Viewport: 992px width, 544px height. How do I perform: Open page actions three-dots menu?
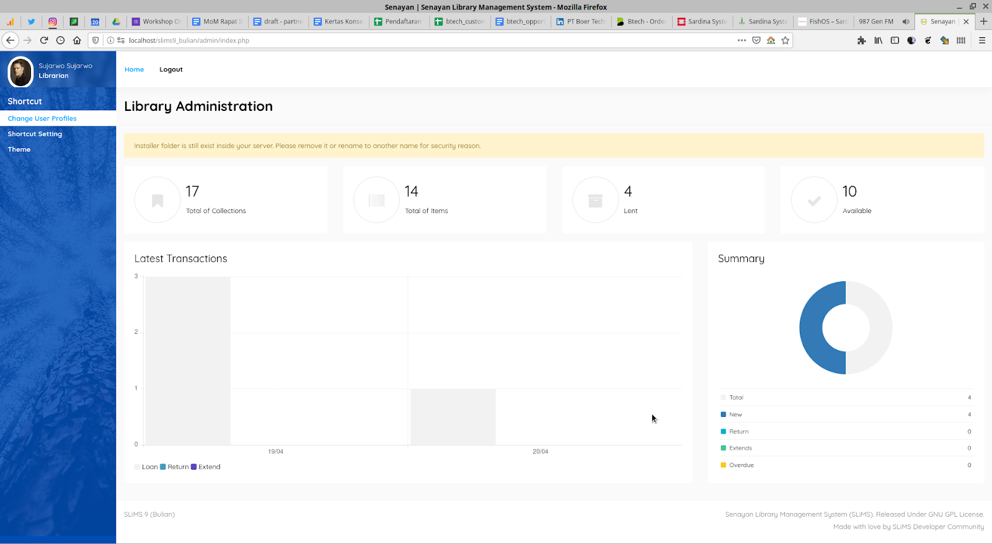point(742,40)
